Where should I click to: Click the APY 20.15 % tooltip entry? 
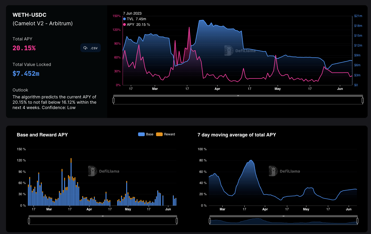[x=136, y=24]
